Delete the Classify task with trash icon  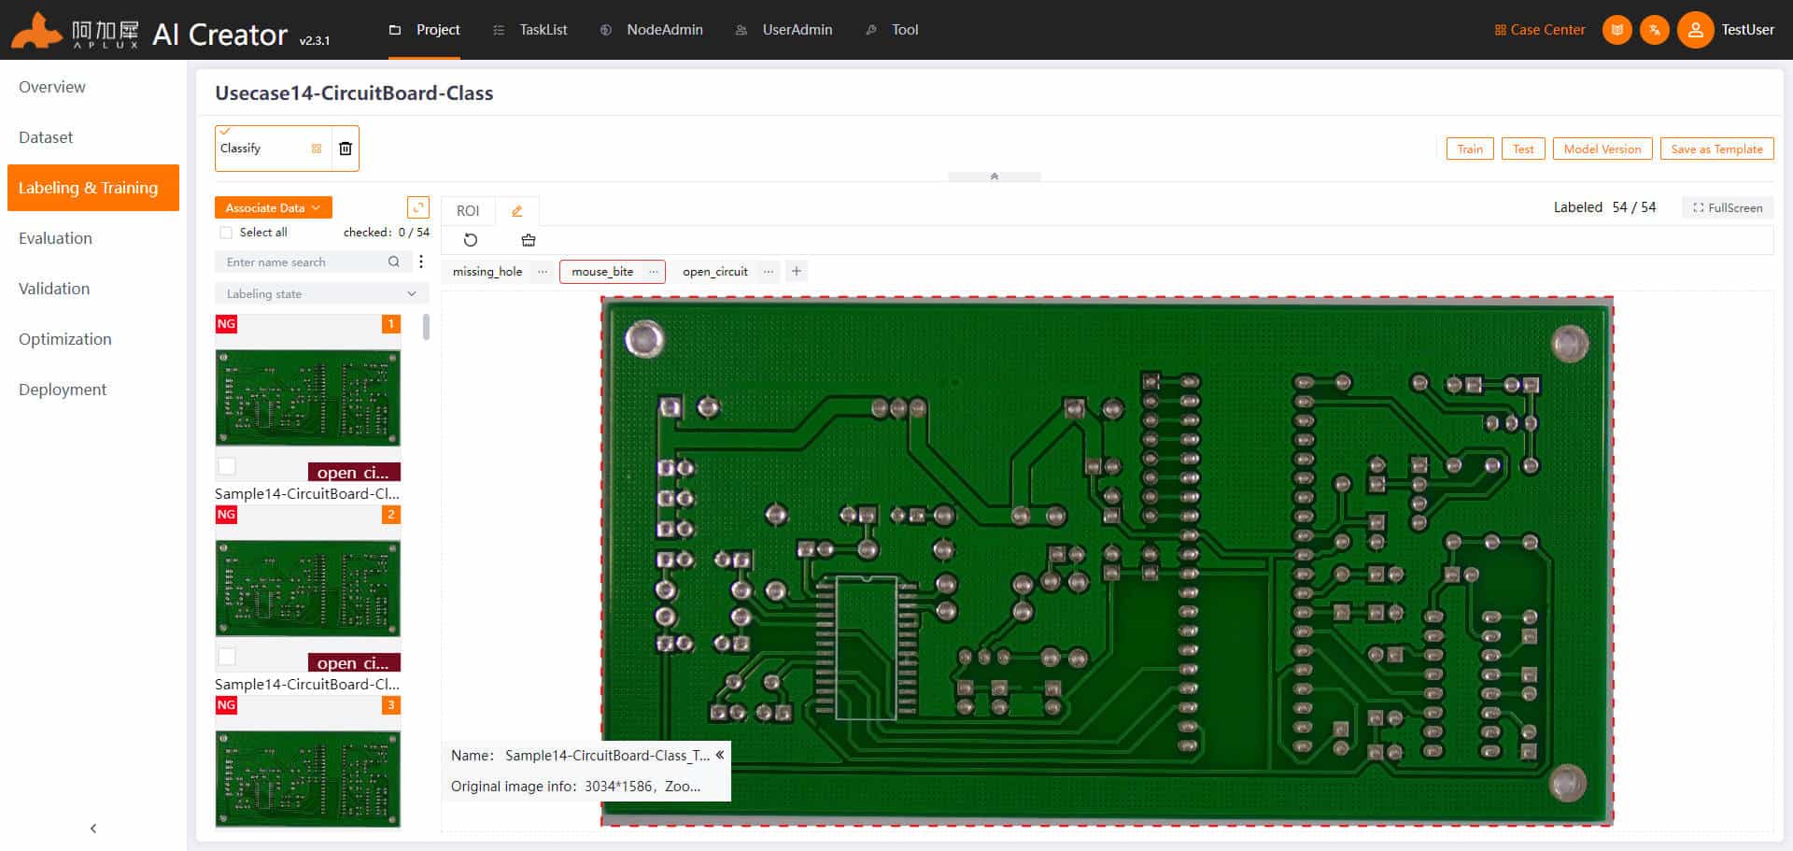tap(346, 149)
